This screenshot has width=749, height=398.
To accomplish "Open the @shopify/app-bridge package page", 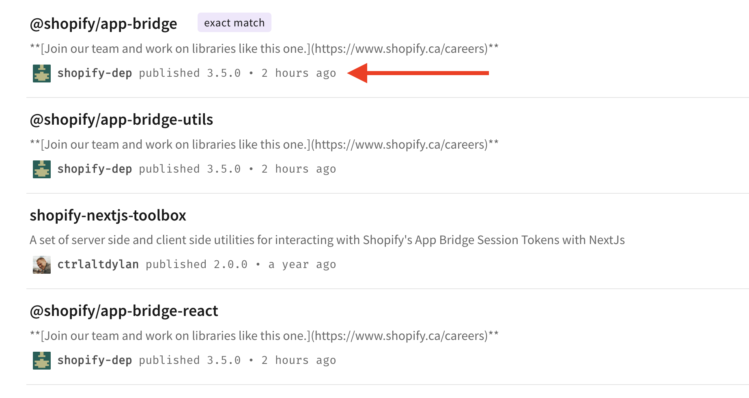I will coord(103,24).
